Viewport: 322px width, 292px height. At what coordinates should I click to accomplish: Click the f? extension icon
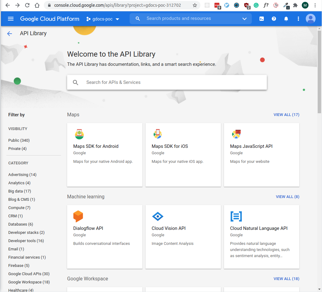click(x=266, y=5)
